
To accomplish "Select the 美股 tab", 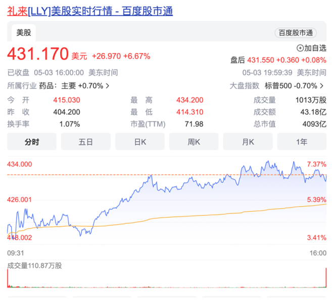I will pyautogui.click(x=24, y=33).
